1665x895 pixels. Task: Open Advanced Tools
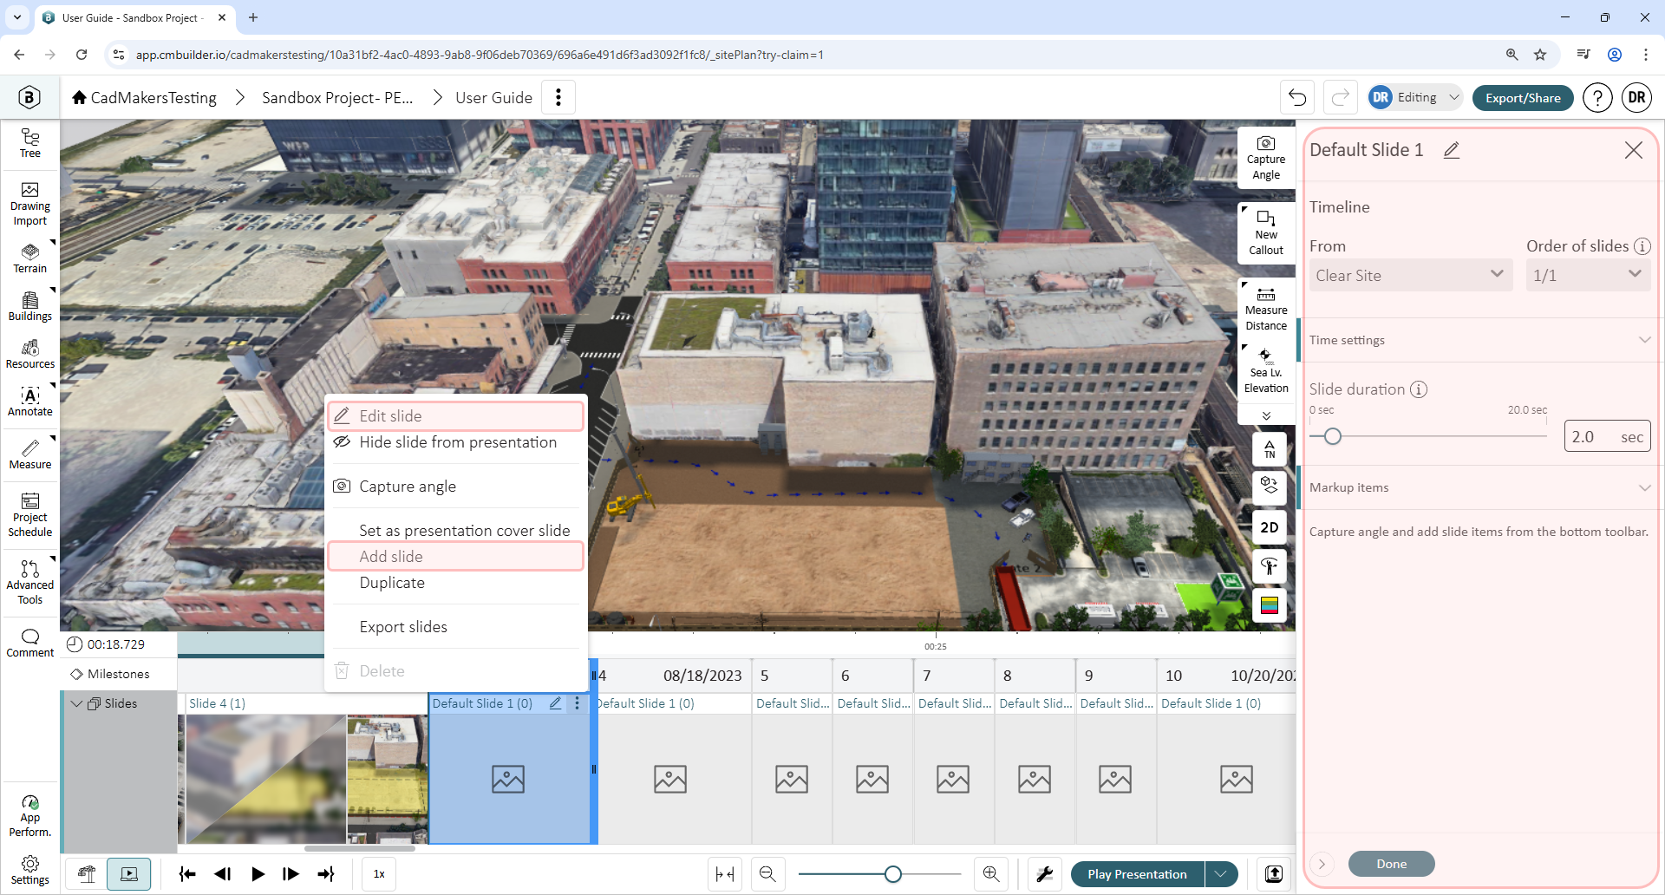pyautogui.click(x=30, y=583)
